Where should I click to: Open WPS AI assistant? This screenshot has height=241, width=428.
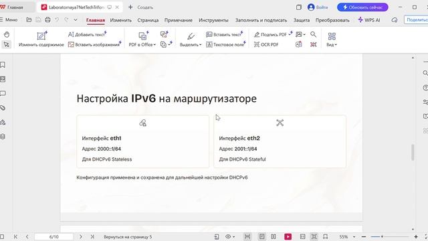click(369, 20)
